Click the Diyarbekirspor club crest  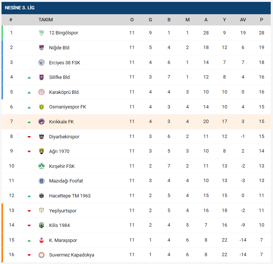[x=42, y=136]
